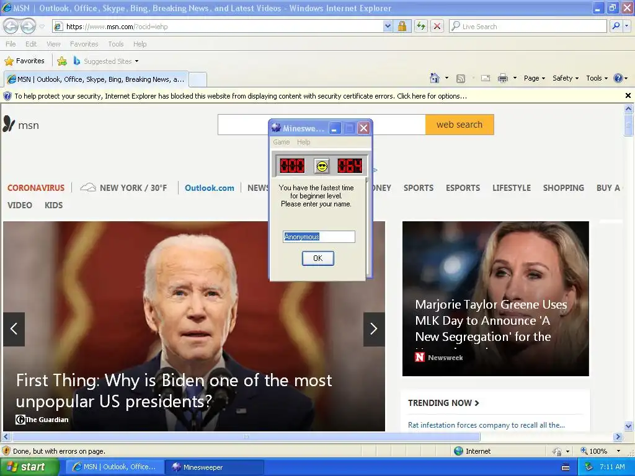Screen dimensions: 635x476
Task: Open the TRENDING NOW link
Action: click(443, 403)
